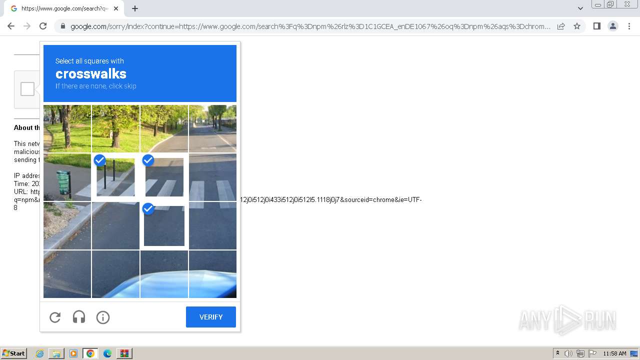This screenshot has width=640, height=360.
Task: Open the WinRAR taskbar icon
Action: tap(124, 353)
